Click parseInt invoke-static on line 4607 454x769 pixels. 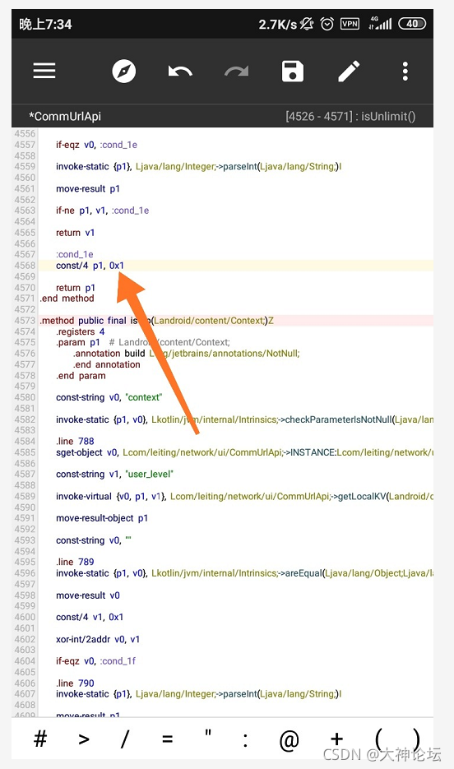pos(198,693)
